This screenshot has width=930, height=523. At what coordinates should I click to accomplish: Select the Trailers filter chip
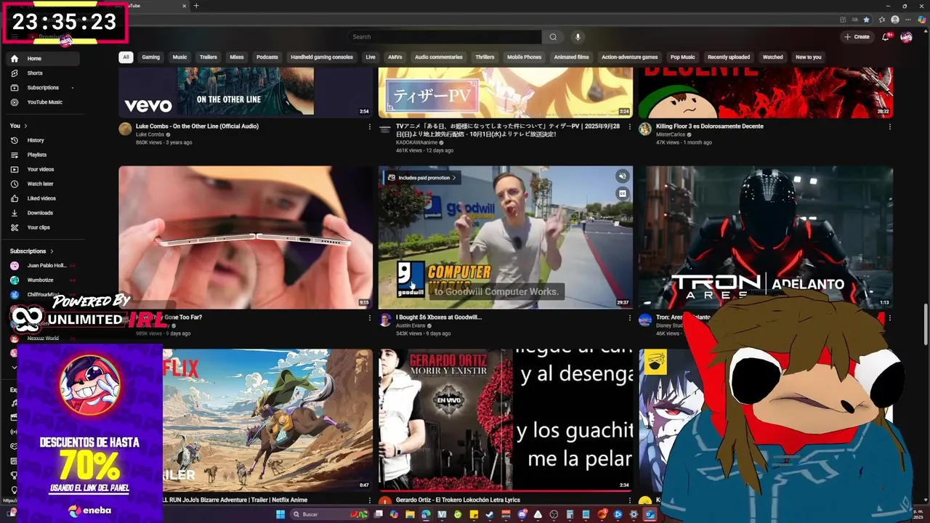[209, 57]
